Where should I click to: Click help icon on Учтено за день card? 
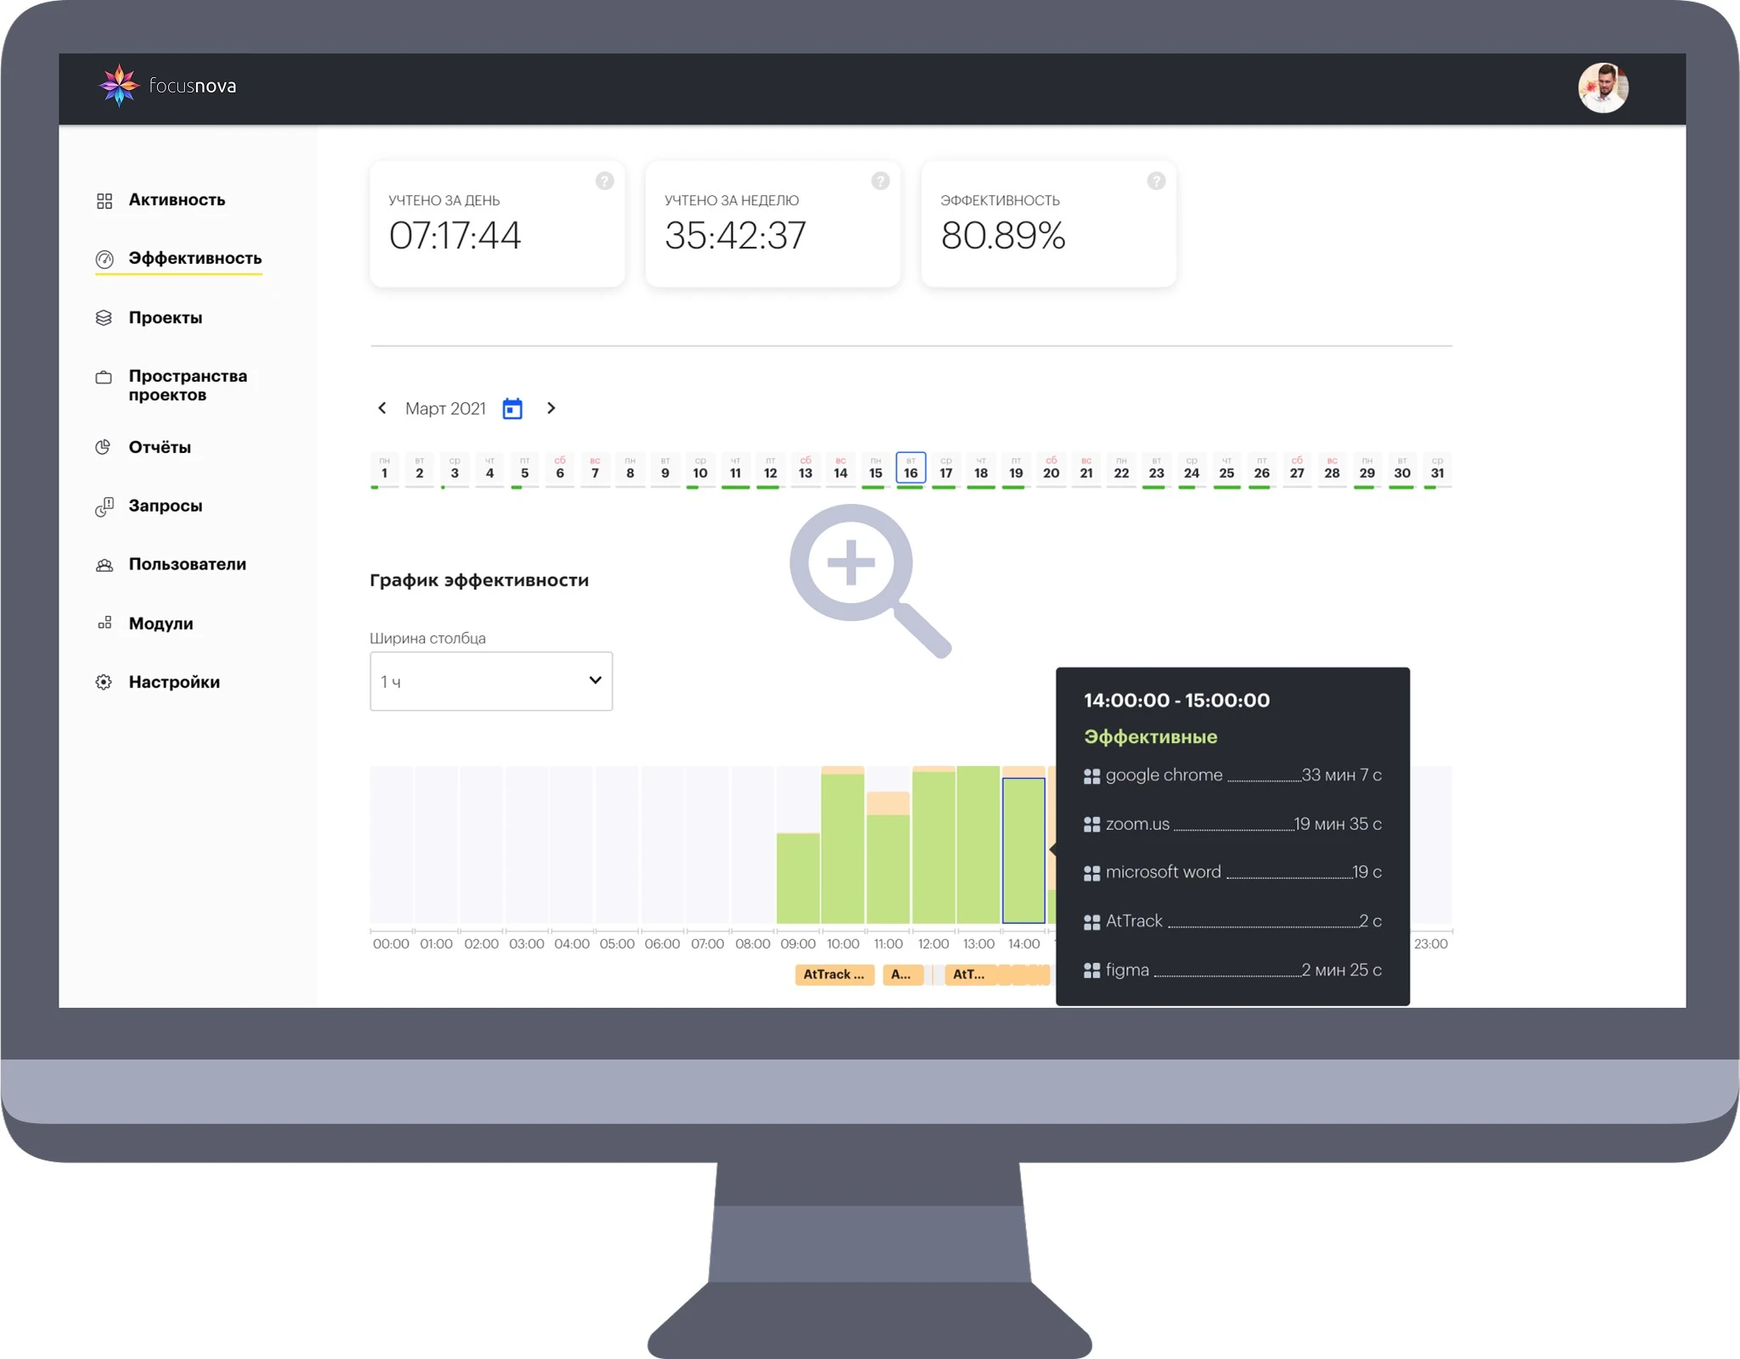pos(604,181)
